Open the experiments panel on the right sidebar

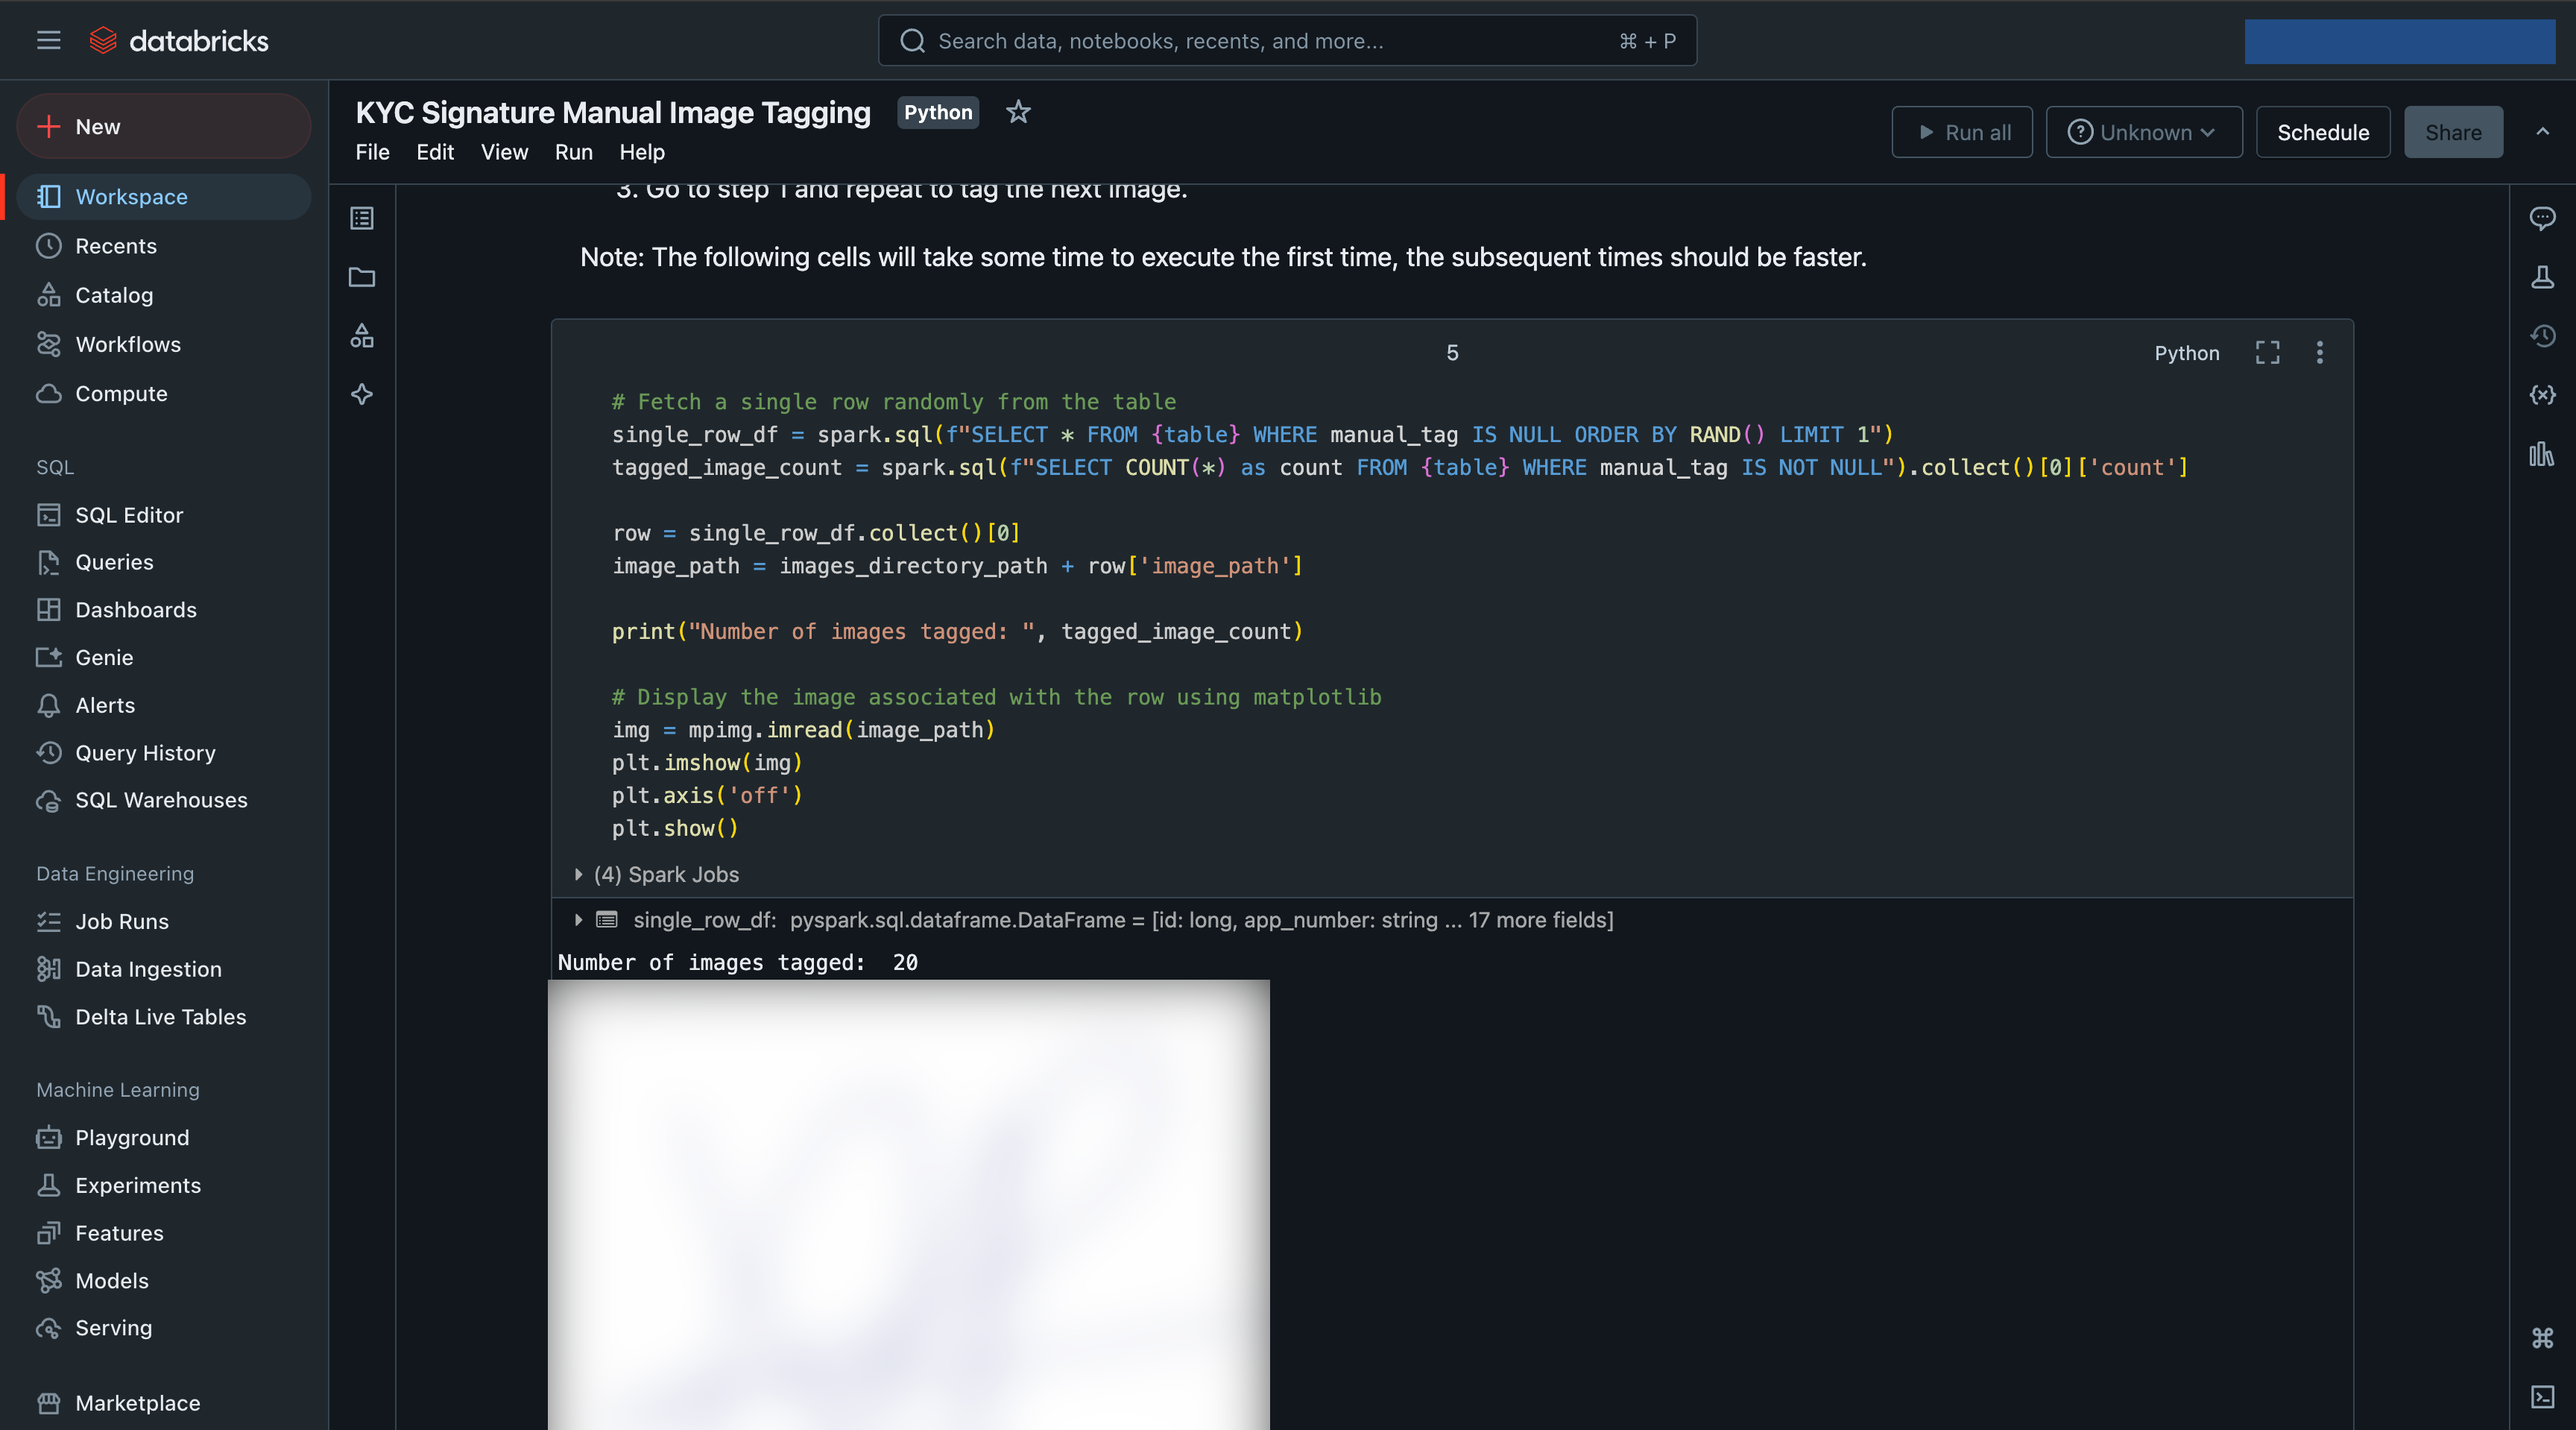pos(2543,279)
